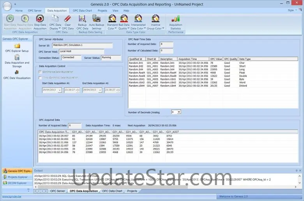The height and width of the screenshot is (201, 304).
Task: Click the Clear OPC Data icon
Action: (x=67, y=19)
